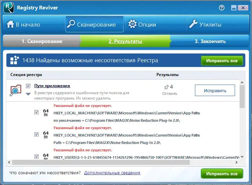Click the second Указанный файл не существует message
252x185 pixels.
point(83,128)
